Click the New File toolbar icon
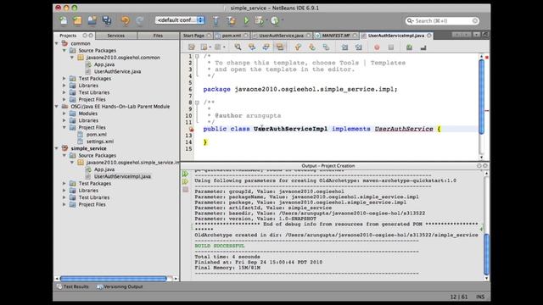Screen dimensions: 543x305 [x=64, y=20]
